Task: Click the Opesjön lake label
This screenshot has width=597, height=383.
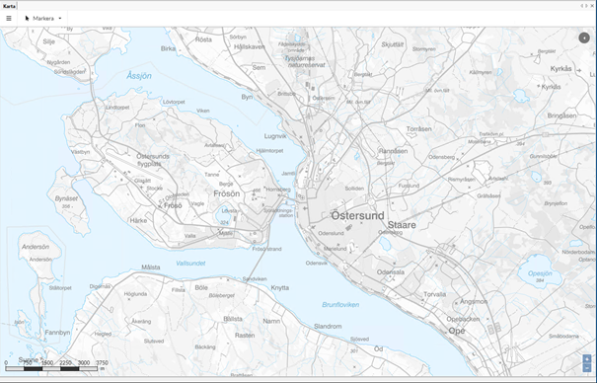Action: (540, 273)
